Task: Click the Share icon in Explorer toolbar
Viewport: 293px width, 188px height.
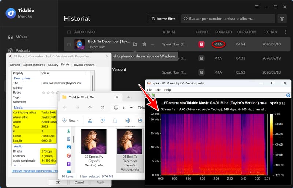Action: [x=140, y=121]
